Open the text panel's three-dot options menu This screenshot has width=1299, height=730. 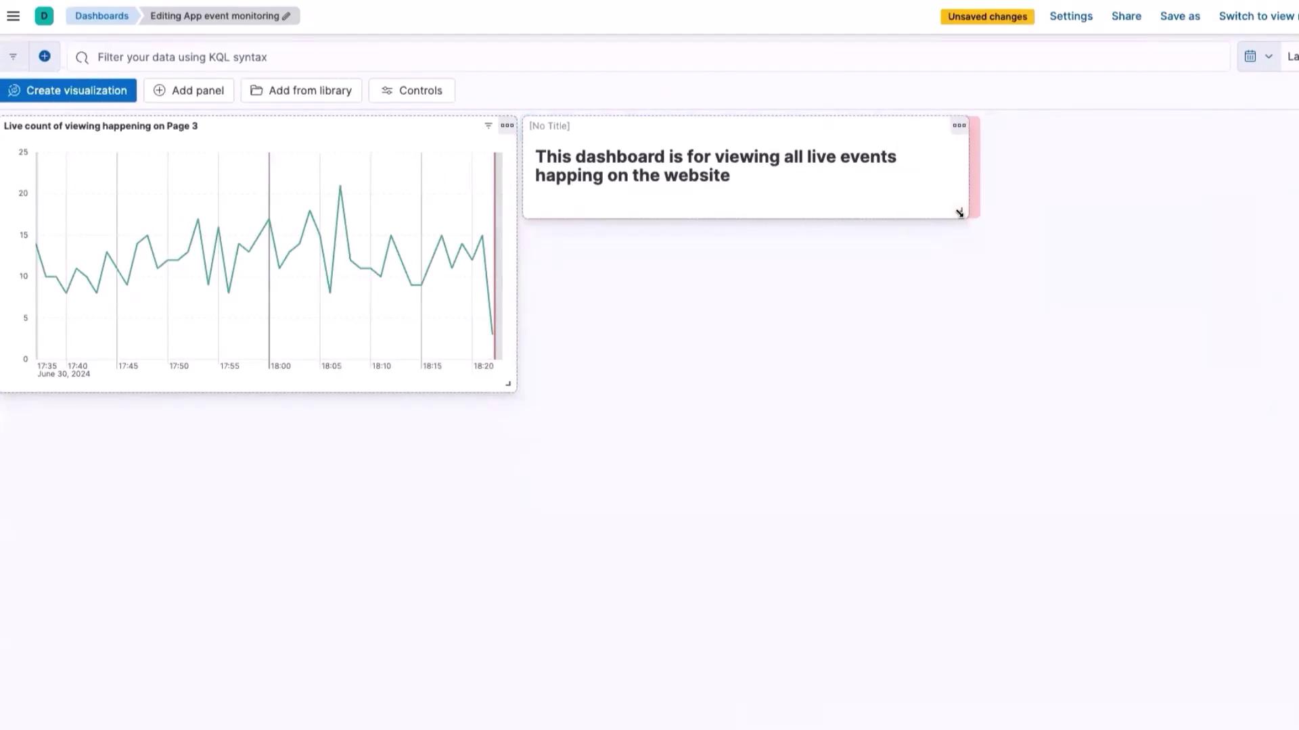[x=959, y=126]
